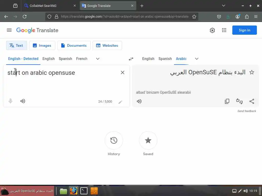View site security lock information
This screenshot has width=262, height=196.
57,17
